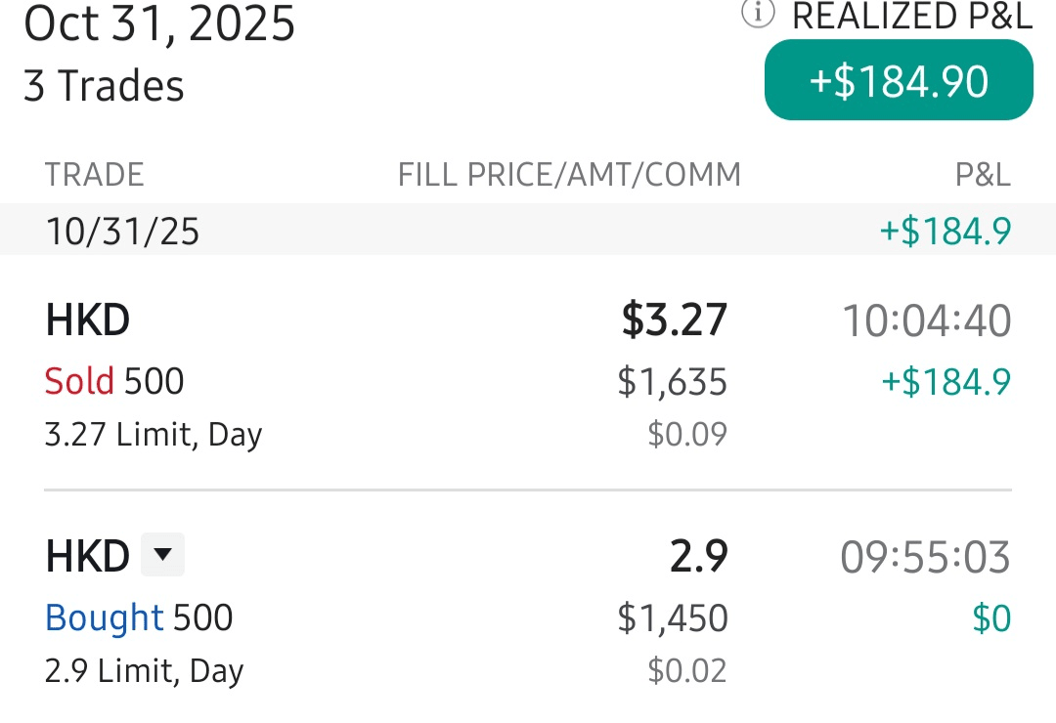Tap the 2.9 fill price
The height and width of the screenshot is (723, 1056).
(698, 557)
